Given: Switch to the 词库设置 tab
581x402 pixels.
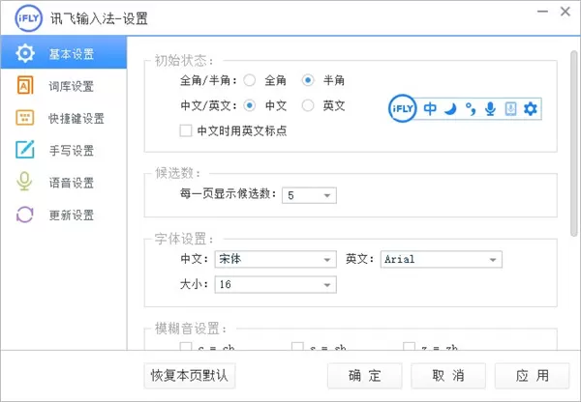Looking at the screenshot, I should click(64, 86).
